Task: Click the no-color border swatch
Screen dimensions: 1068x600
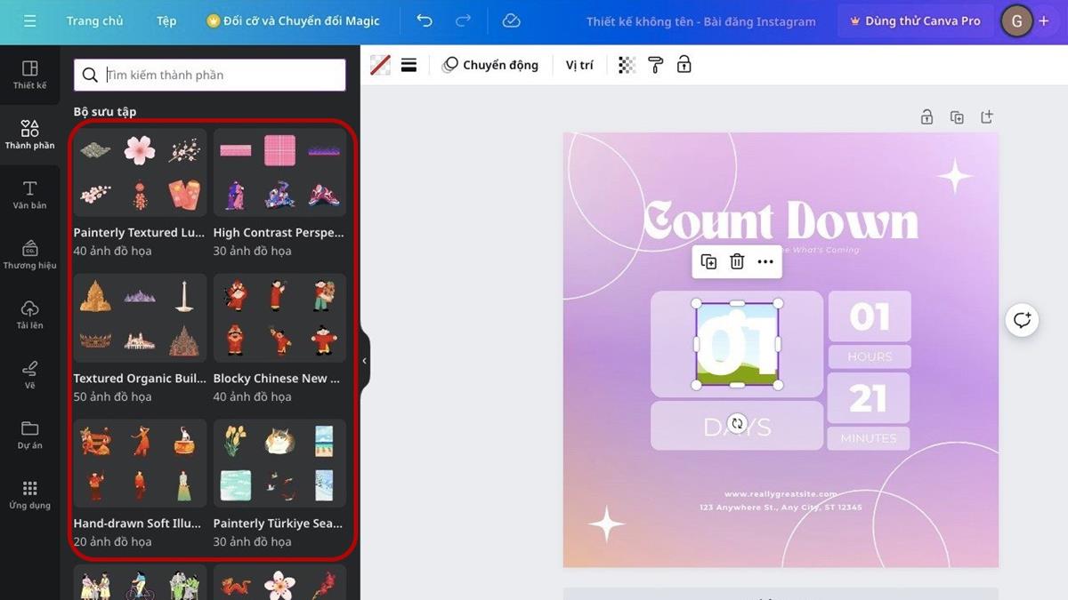Action: [380, 65]
